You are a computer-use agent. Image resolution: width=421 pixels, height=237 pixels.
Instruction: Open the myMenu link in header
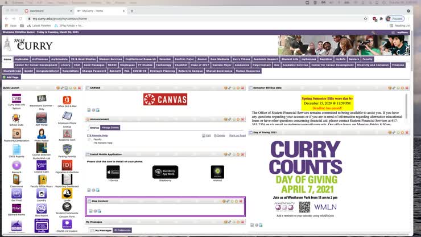402,32
